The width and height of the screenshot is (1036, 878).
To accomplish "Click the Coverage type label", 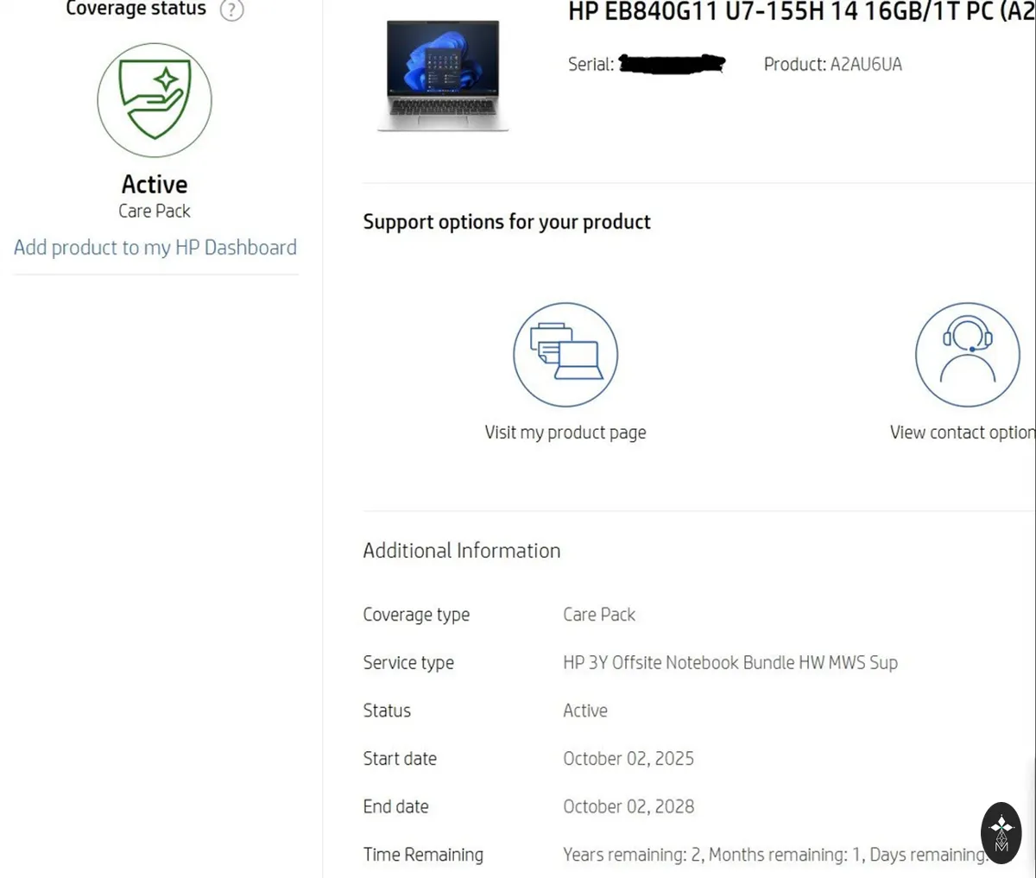I will click(x=416, y=615).
